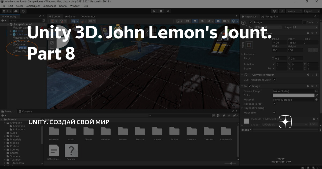This screenshot has width=322, height=169.
Task: Toggle the Cull Transparent Mesh checkbox
Action: coord(274,80)
